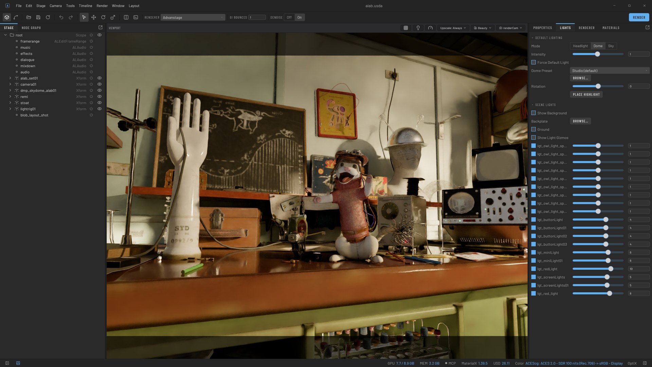This screenshot has width=652, height=367.
Task: Switch to the Materials tab
Action: (611, 28)
